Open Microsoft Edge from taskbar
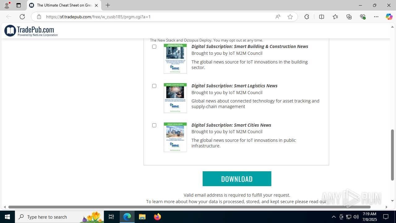This screenshot has width=396, height=223. (127, 217)
